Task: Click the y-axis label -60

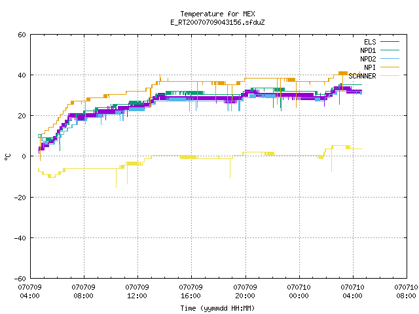Action: coord(20,279)
